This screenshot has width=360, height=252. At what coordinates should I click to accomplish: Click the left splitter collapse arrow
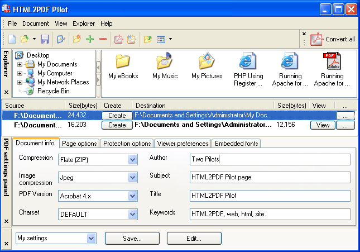[x=98, y=68]
